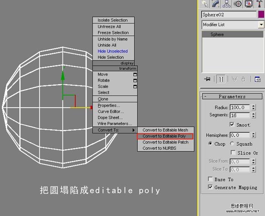The height and width of the screenshot is (216, 265).
Task: Select the Chop radio button
Action: (210, 143)
